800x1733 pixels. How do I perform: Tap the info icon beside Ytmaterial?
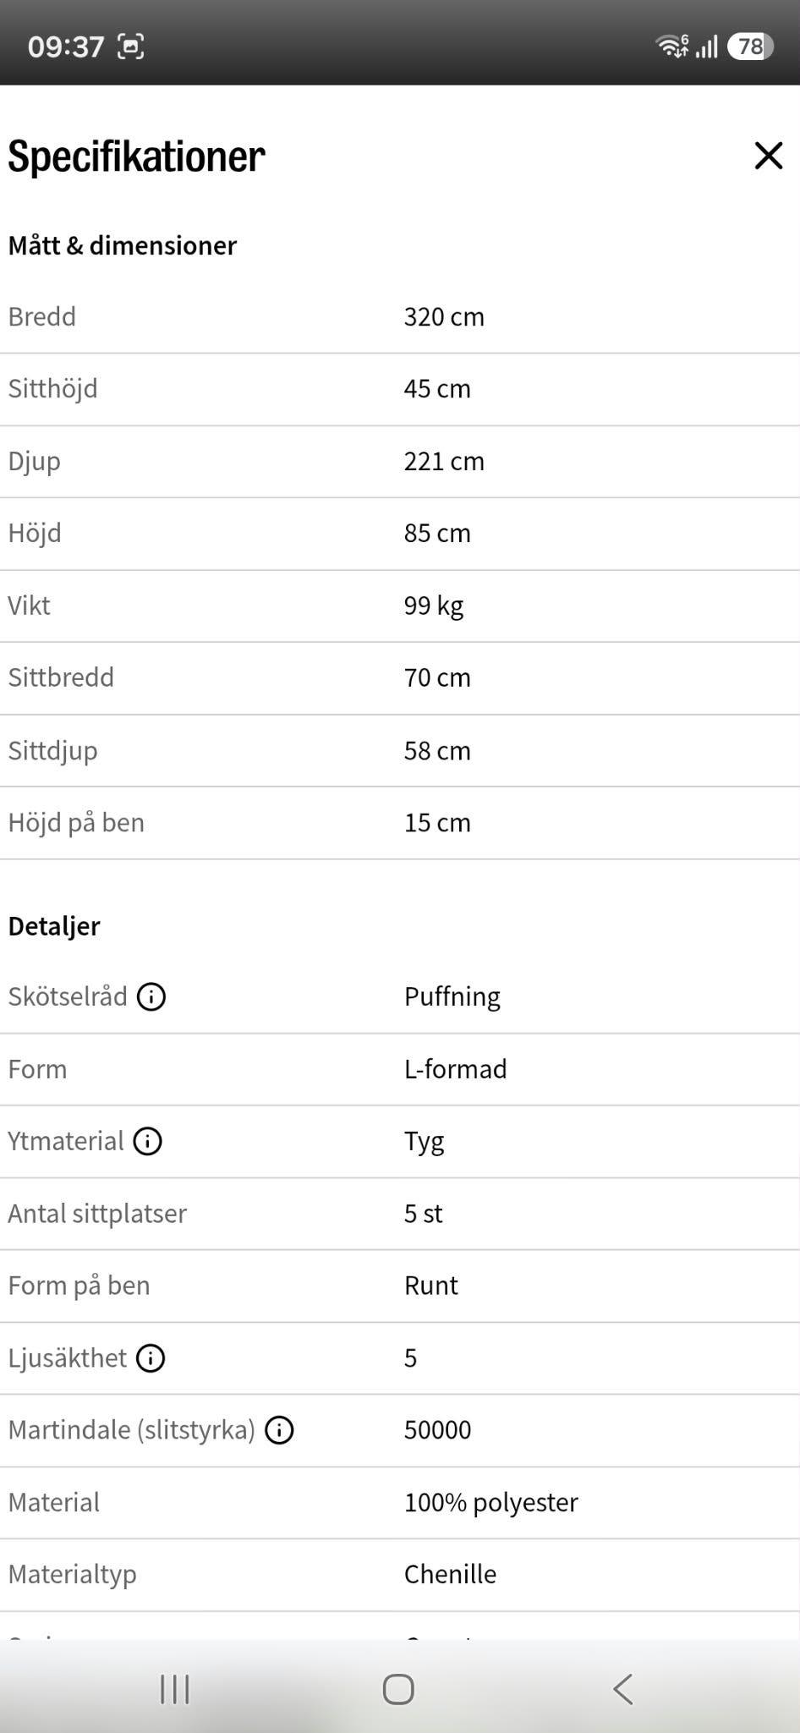click(148, 1141)
